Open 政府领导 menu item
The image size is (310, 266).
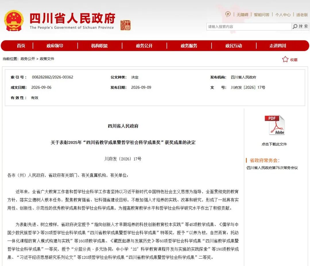[55, 46]
